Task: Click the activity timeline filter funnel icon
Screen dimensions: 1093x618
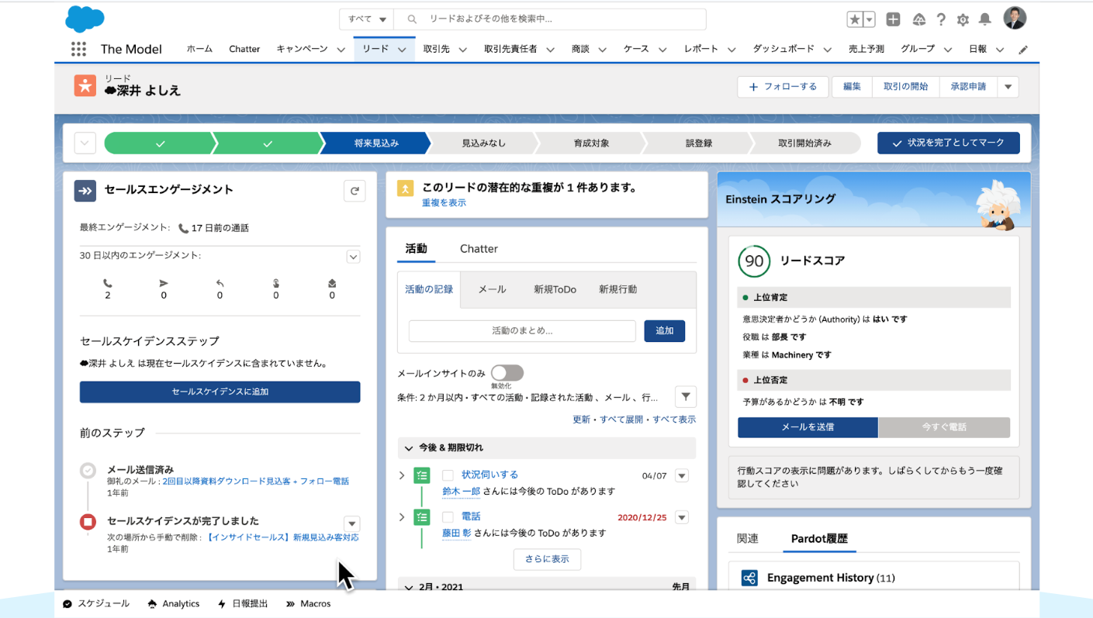Action: (686, 396)
